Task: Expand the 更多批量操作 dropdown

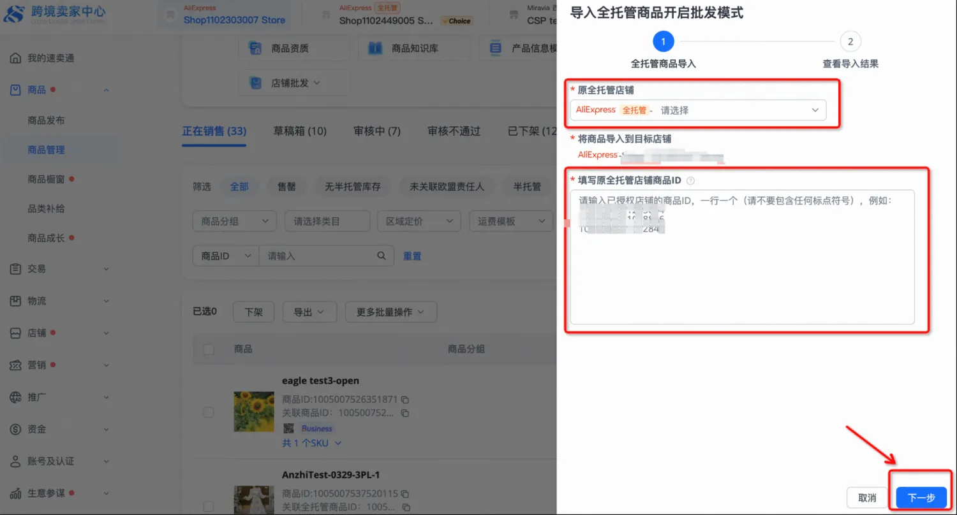Action: [x=391, y=312]
